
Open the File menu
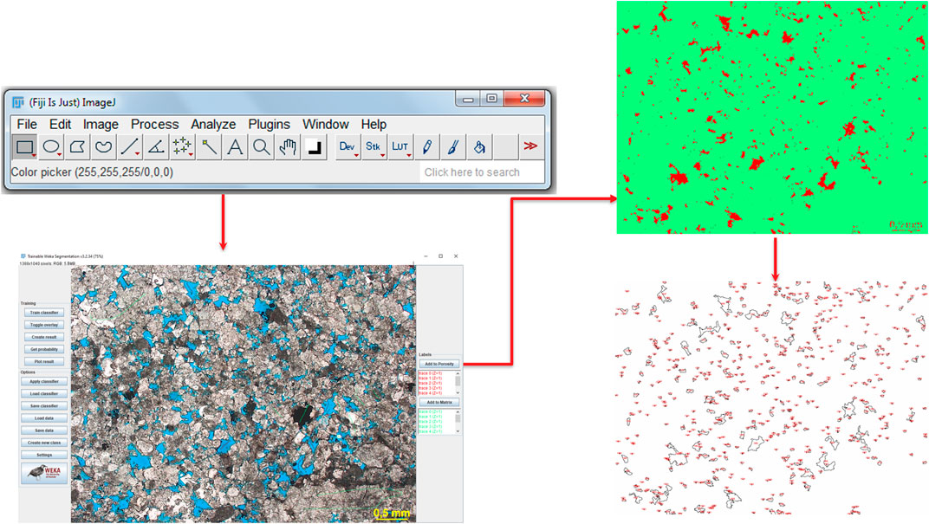click(x=27, y=125)
